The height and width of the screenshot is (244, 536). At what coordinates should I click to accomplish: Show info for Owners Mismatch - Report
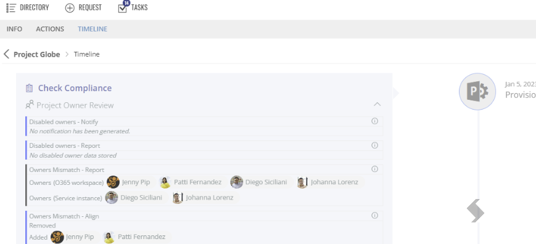(x=374, y=169)
